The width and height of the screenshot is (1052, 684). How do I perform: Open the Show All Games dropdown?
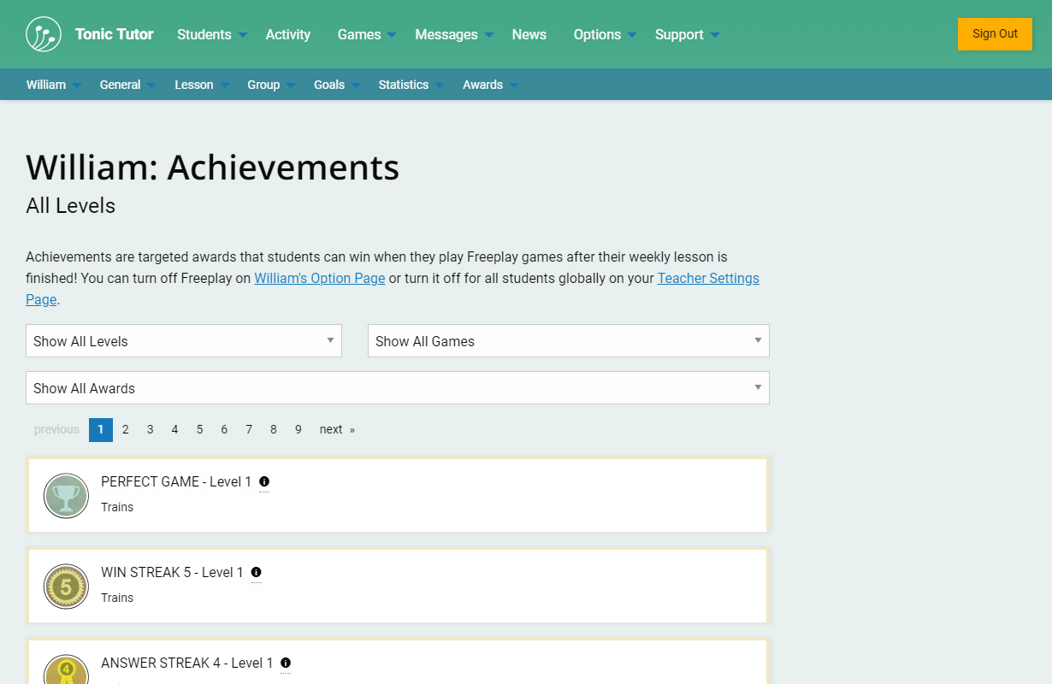point(568,341)
